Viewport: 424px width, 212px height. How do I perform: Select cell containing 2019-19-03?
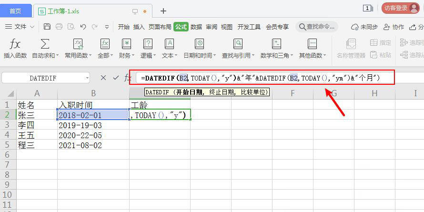point(93,125)
